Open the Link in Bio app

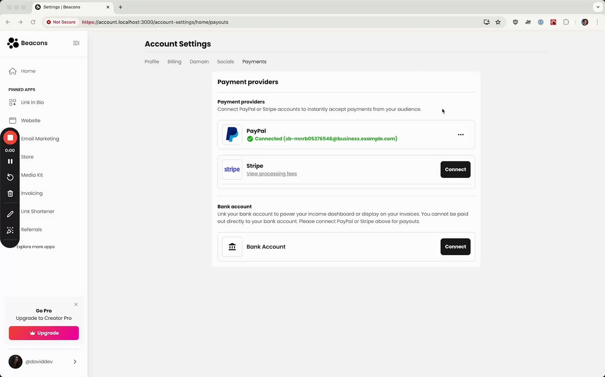pos(32,102)
